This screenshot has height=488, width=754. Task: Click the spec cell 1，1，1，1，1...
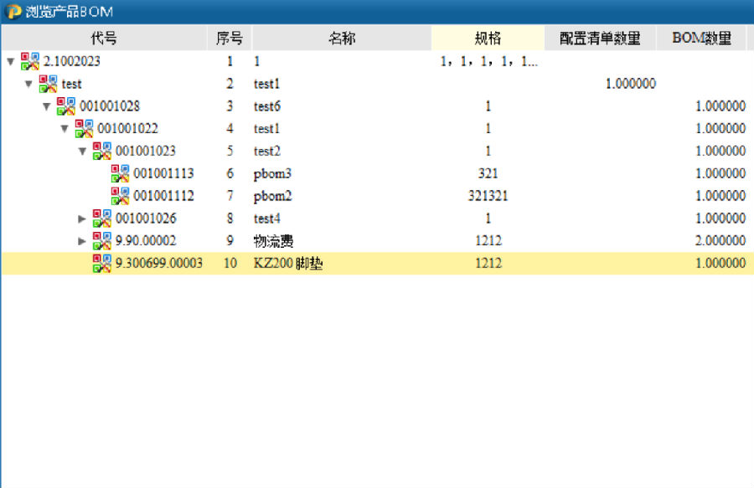(488, 61)
